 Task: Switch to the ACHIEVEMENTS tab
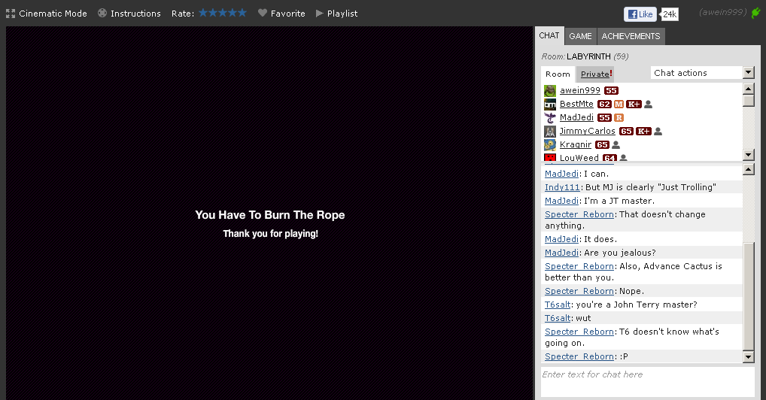631,36
